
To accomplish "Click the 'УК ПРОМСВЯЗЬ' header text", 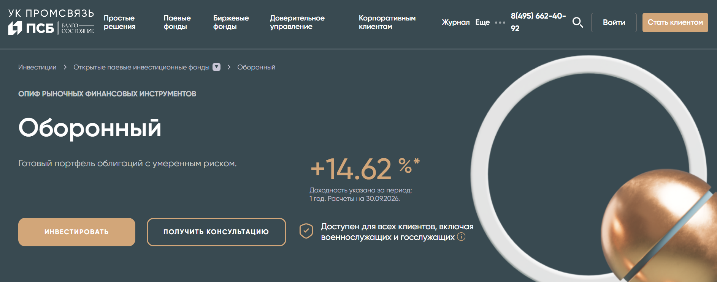I will 51,13.
